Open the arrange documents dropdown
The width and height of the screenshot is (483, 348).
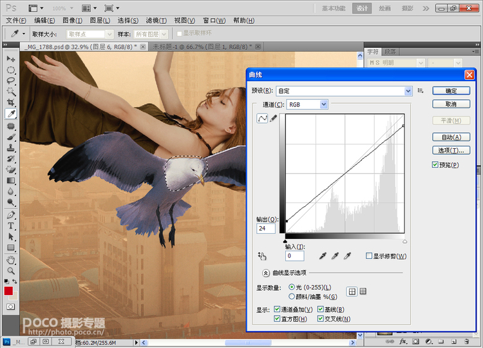(90, 8)
